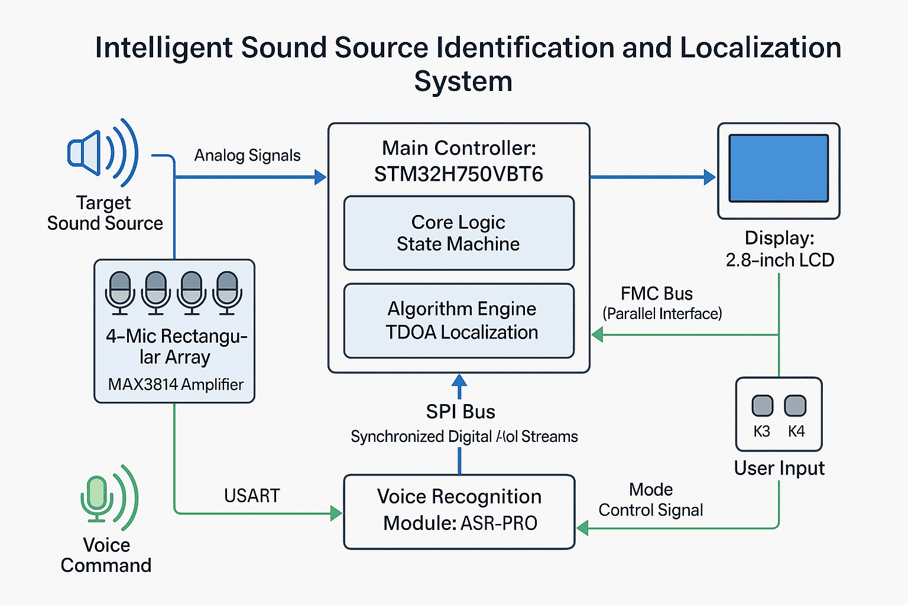Select the '(Parallel Interface)' text
The height and width of the screenshot is (605, 908).
point(662,314)
